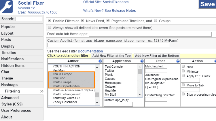The image size is (216, 121).
Task: Click the Application list scrollbar thumb
Action: pyautogui.click(x=140, y=72)
